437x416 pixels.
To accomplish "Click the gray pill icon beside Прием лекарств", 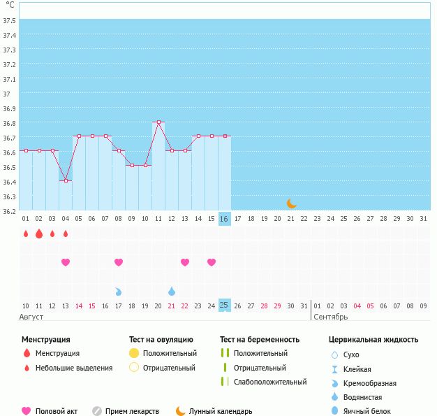I will coord(97,411).
